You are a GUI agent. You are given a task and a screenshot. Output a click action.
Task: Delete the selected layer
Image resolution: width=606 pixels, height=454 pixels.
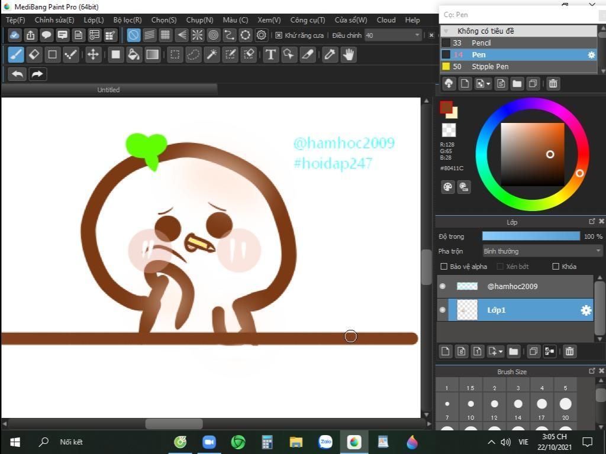(x=569, y=351)
